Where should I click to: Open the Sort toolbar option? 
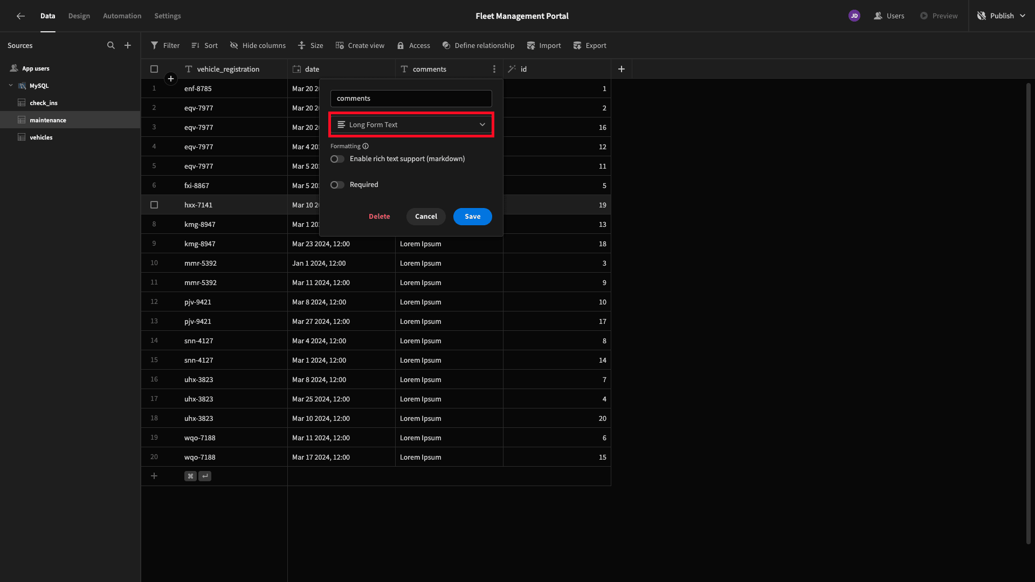[204, 45]
